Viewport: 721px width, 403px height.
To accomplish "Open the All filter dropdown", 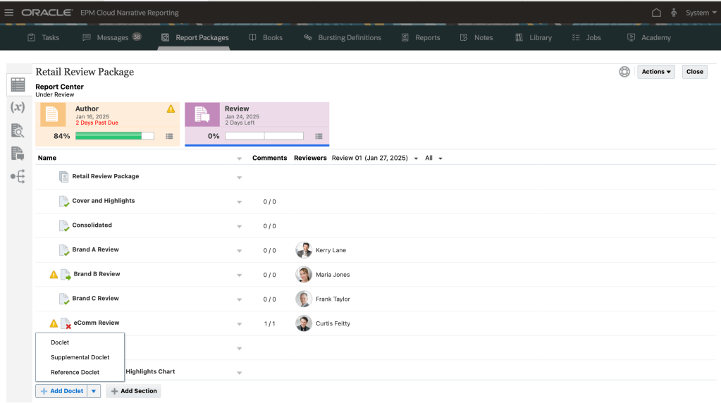I will pyautogui.click(x=440, y=159).
